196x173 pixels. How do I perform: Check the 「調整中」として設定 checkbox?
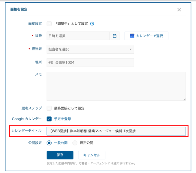49,24
